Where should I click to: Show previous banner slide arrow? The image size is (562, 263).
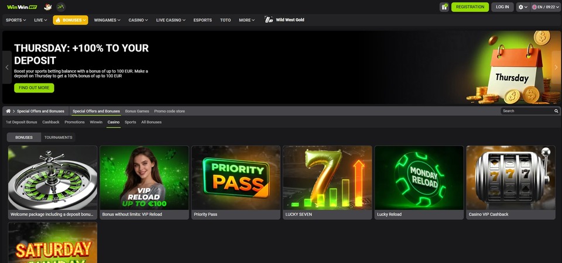[x=7, y=67]
